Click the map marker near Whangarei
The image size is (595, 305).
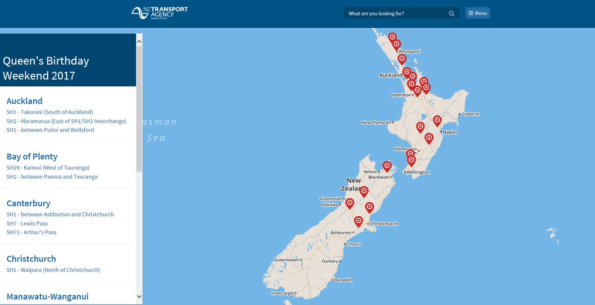click(x=397, y=44)
